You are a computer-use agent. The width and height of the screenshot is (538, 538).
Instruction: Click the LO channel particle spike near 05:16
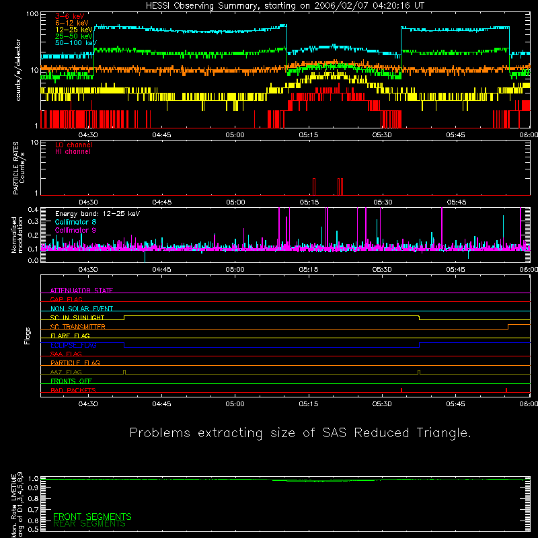[x=314, y=187]
